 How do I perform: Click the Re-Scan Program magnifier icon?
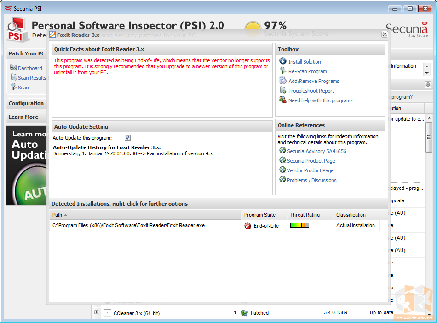pyautogui.click(x=283, y=70)
